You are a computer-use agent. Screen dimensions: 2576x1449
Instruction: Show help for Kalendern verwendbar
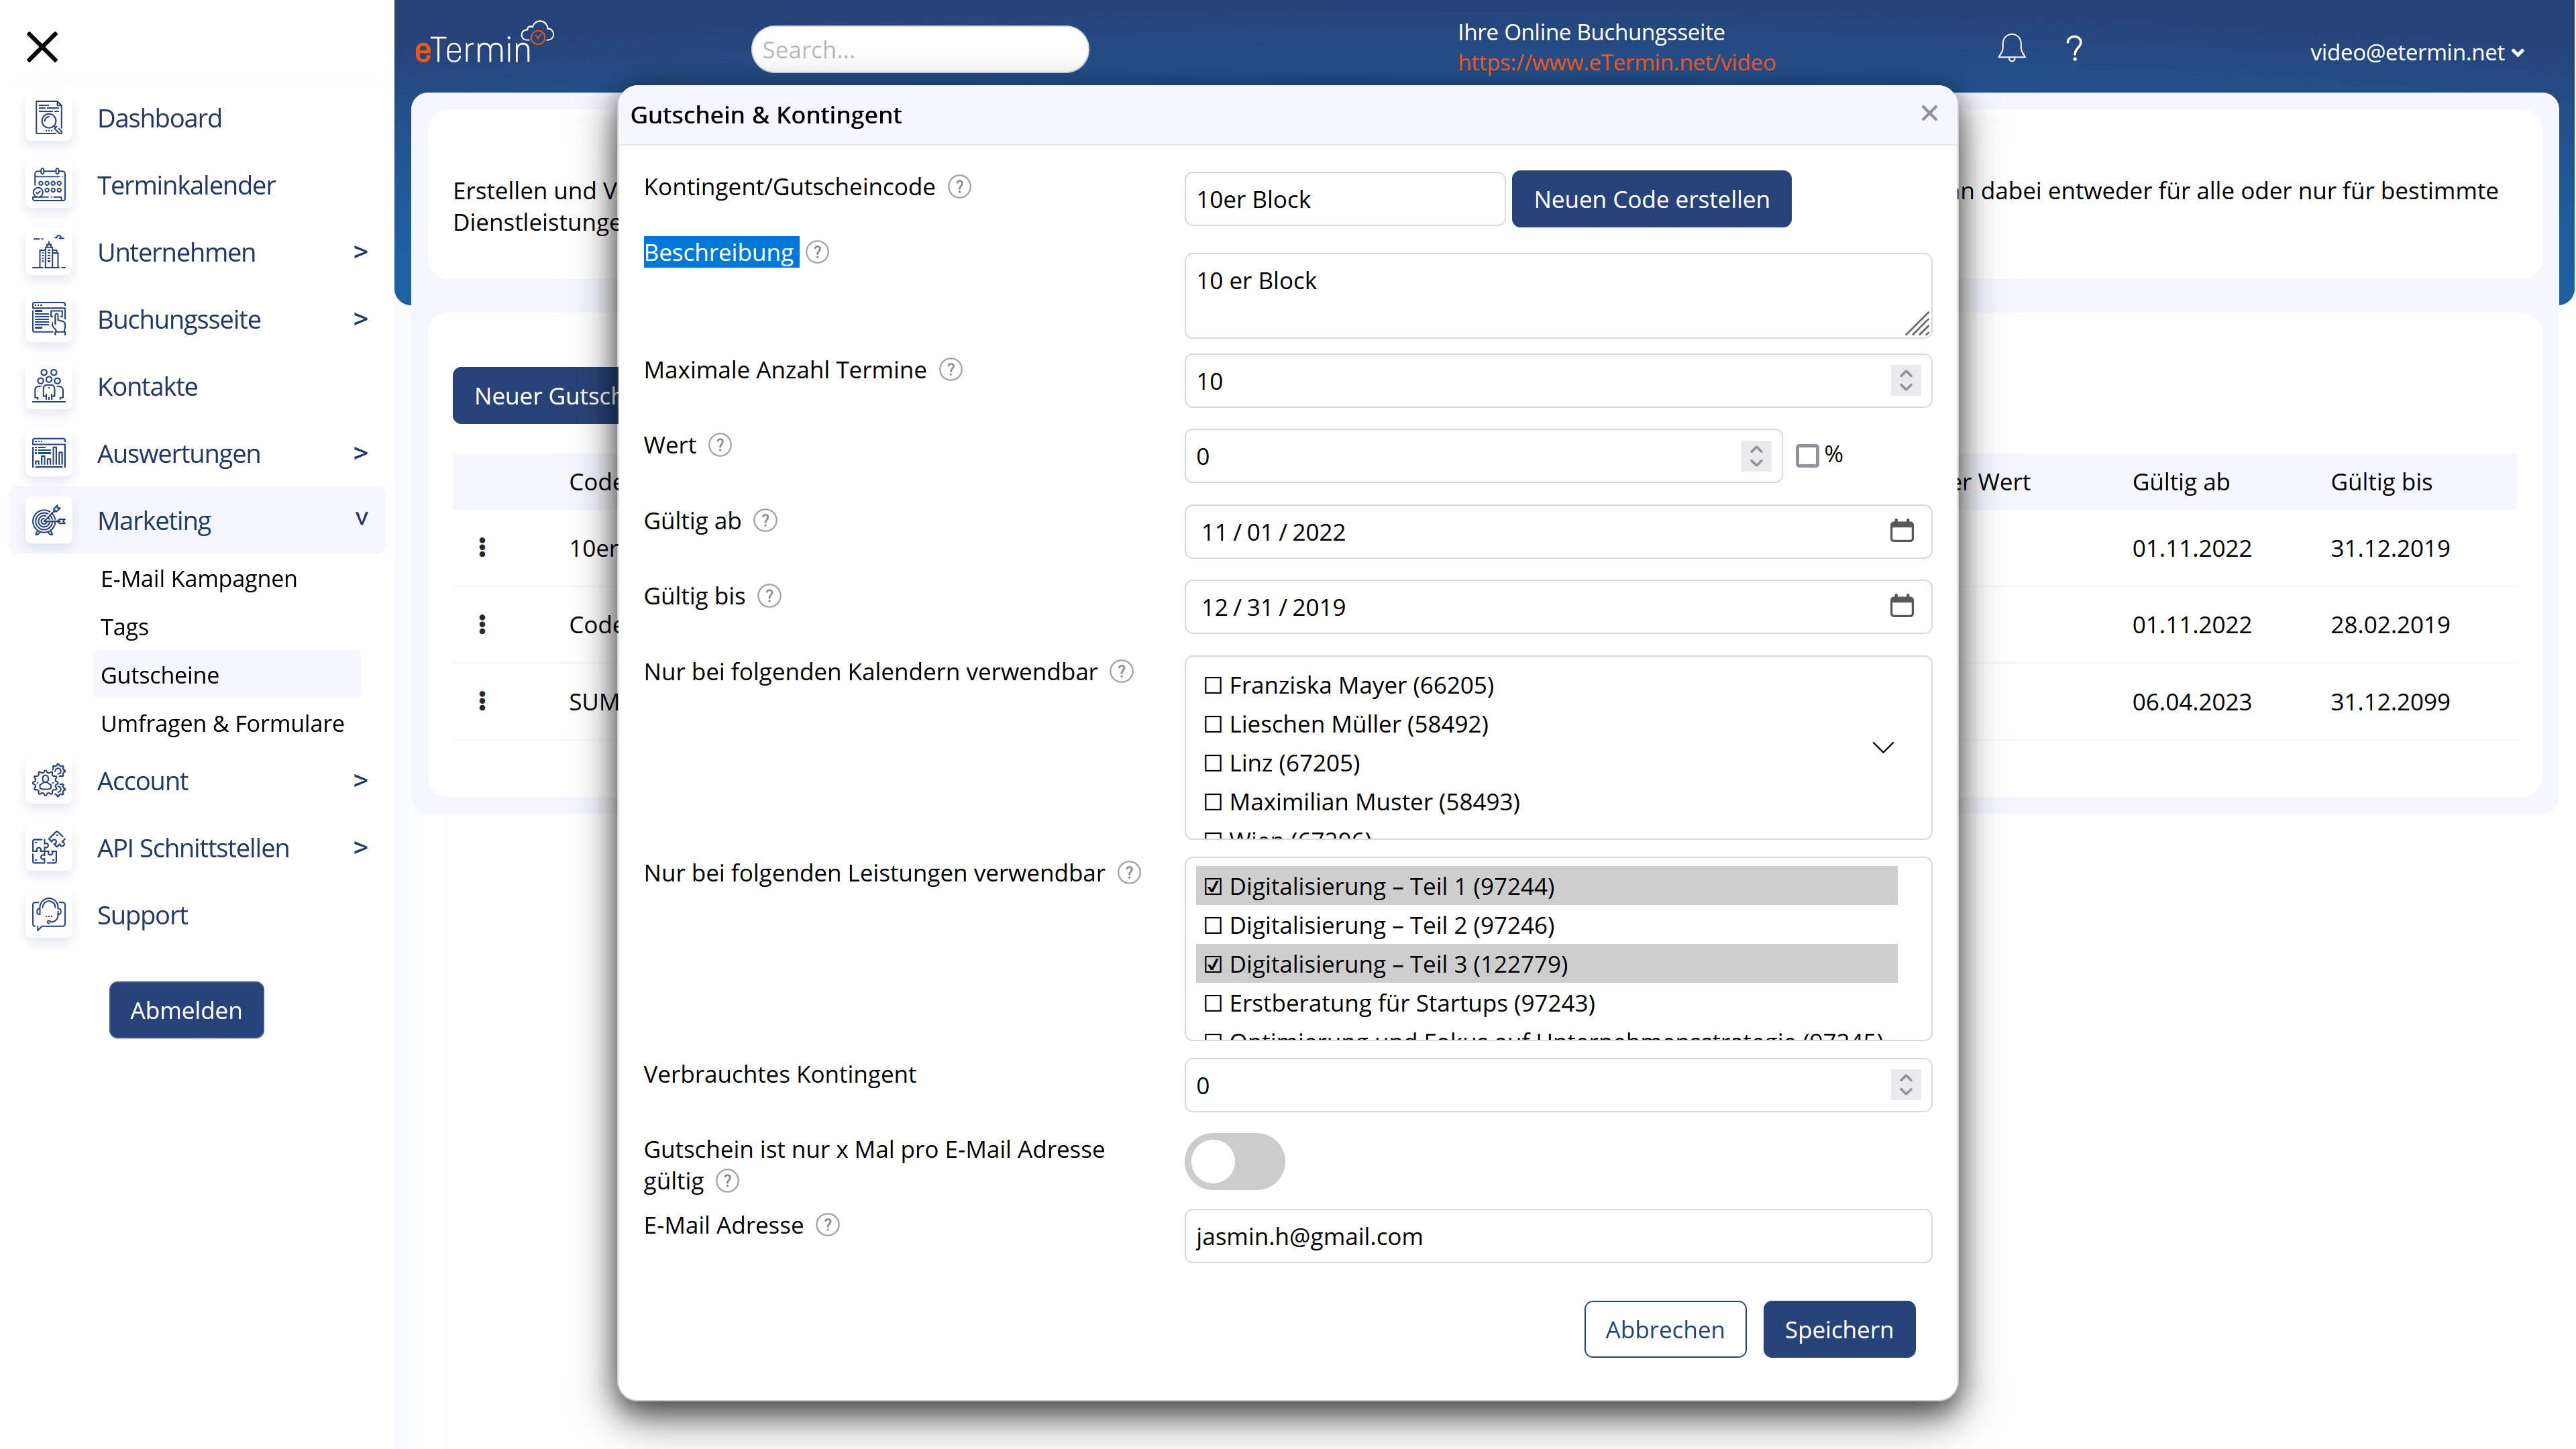pyautogui.click(x=1122, y=672)
